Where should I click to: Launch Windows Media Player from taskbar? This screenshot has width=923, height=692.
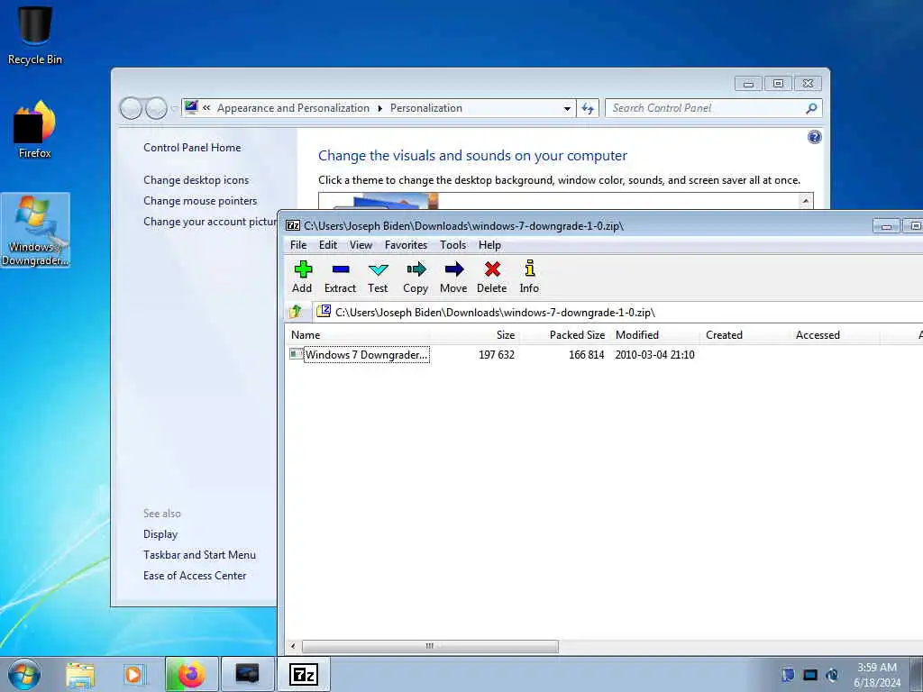click(x=133, y=674)
